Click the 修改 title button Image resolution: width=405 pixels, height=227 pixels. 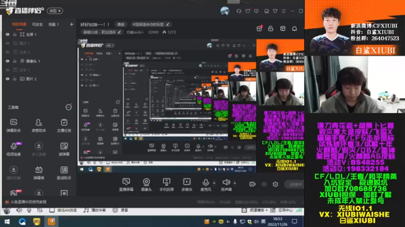pyautogui.click(x=120, y=24)
